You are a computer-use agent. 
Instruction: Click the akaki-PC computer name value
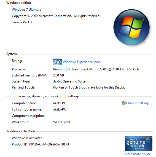tap(60, 103)
